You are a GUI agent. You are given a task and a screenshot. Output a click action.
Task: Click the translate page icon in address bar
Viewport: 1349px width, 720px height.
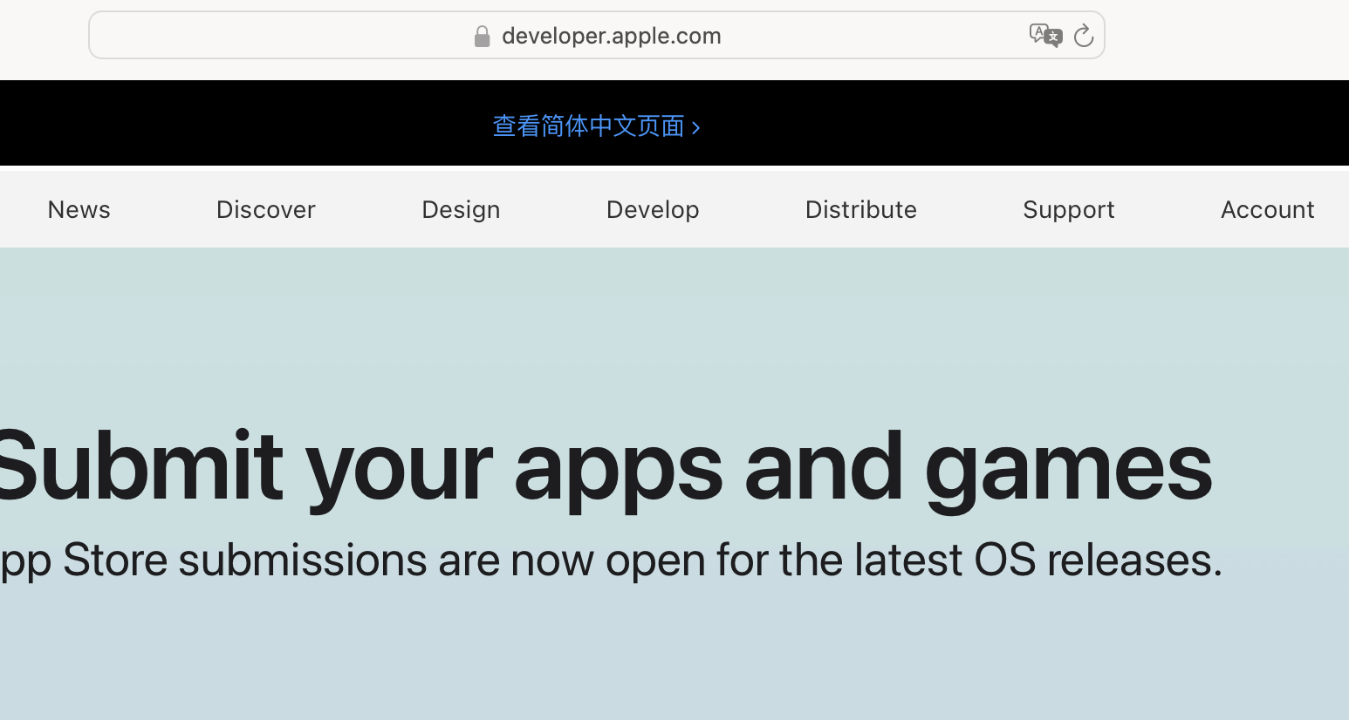point(1045,36)
